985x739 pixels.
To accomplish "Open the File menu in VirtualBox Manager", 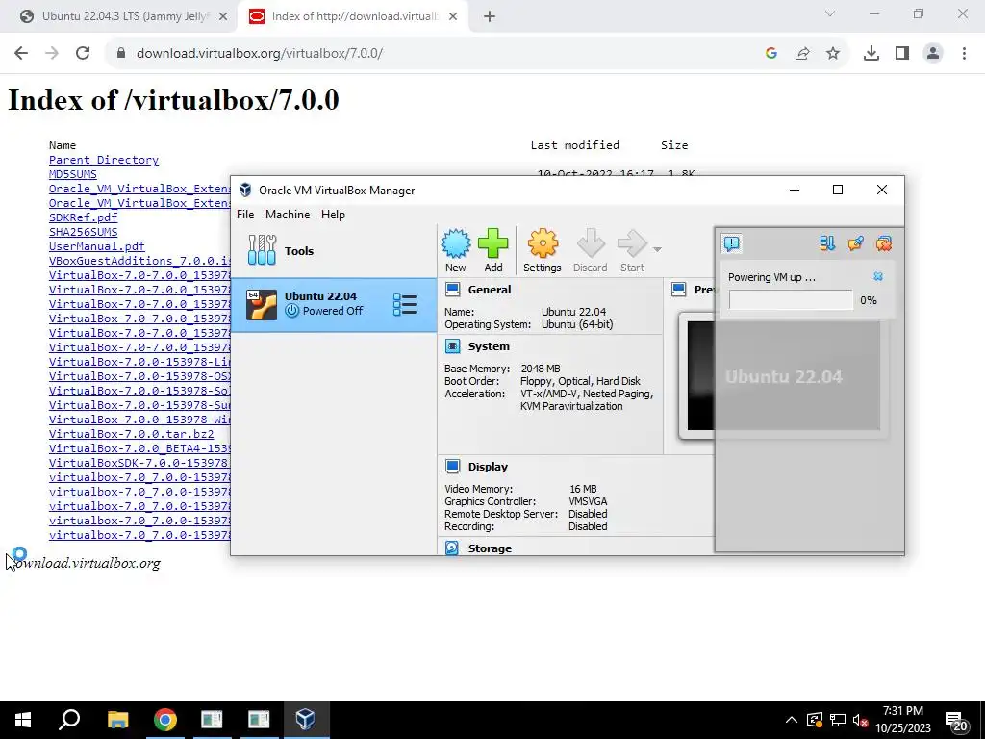I will tap(245, 215).
